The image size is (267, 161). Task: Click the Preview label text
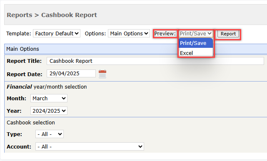(165, 34)
